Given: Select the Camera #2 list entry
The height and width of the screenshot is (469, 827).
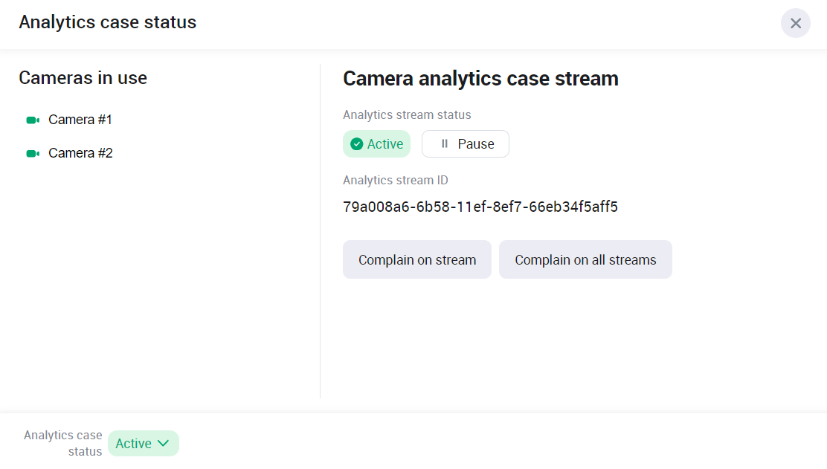Looking at the screenshot, I should (x=80, y=153).
